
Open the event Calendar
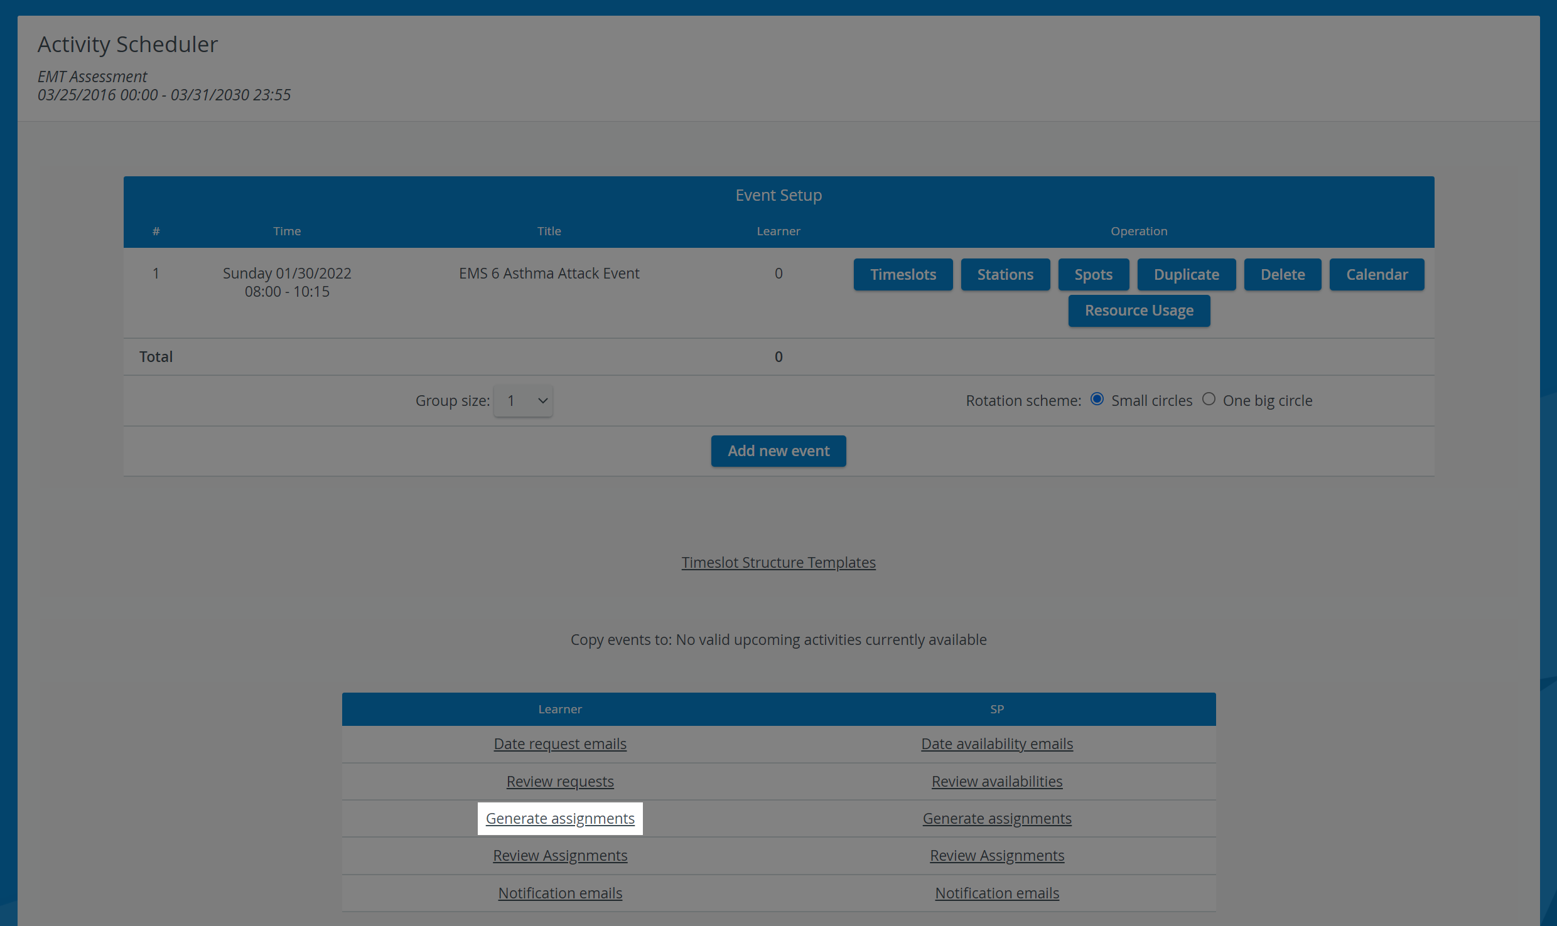(1377, 274)
